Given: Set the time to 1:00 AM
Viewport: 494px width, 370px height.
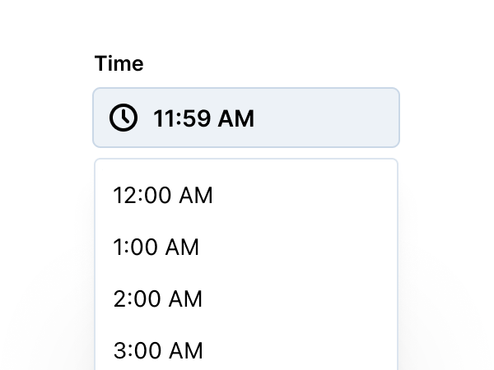Looking at the screenshot, I should click(156, 247).
